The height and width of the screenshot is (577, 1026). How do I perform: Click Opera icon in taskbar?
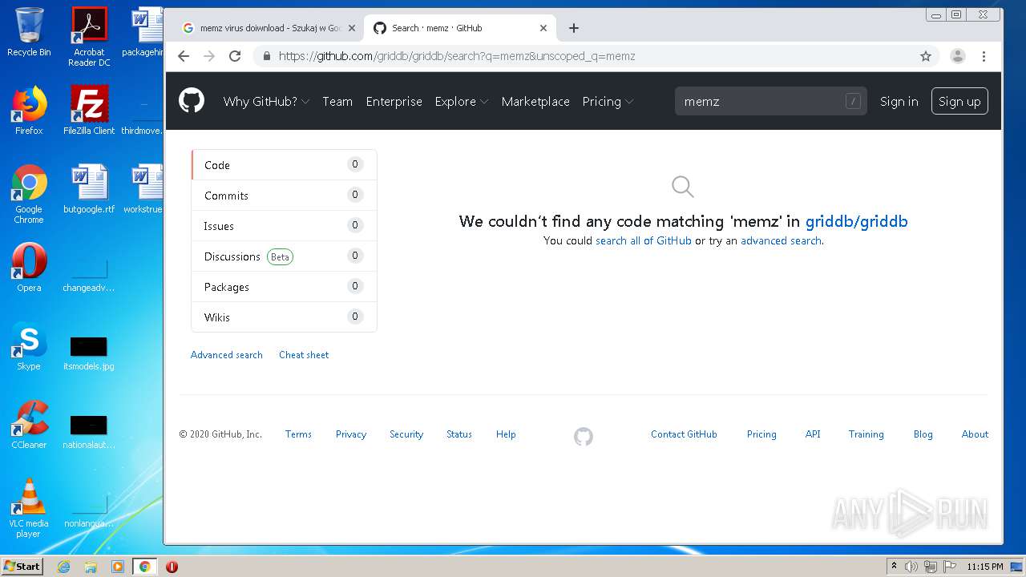pos(172,567)
